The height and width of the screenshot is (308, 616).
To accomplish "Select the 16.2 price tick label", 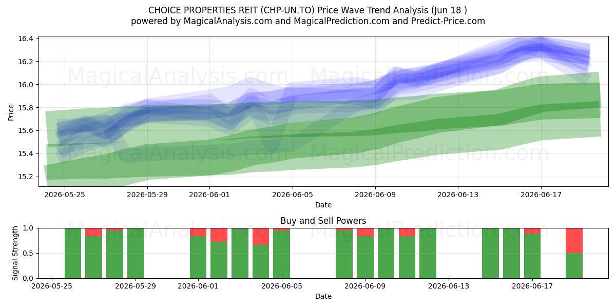I will [27, 62].
